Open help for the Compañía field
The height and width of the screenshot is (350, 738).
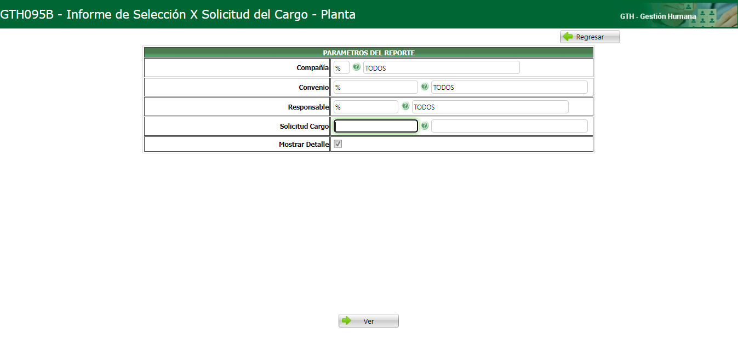(x=356, y=67)
